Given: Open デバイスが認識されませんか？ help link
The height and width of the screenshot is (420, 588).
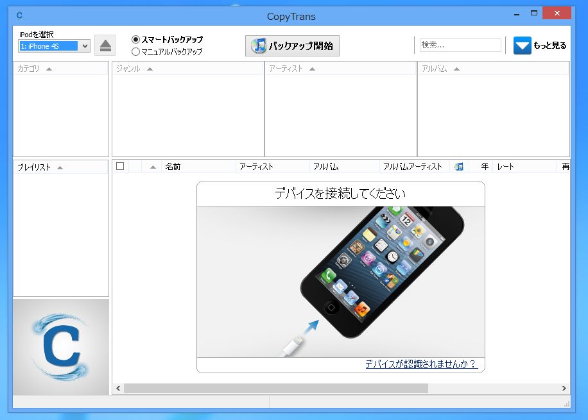Looking at the screenshot, I should tap(420, 364).
